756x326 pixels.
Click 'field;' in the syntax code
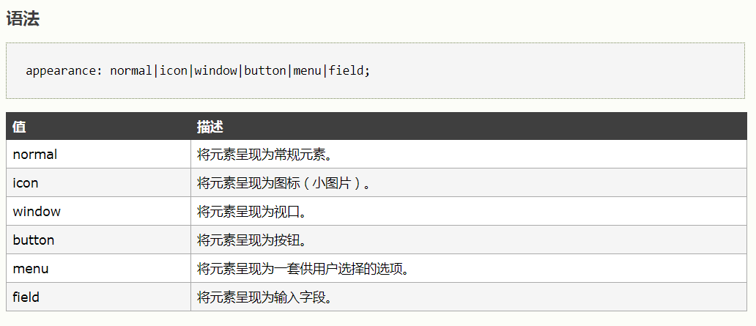point(349,71)
